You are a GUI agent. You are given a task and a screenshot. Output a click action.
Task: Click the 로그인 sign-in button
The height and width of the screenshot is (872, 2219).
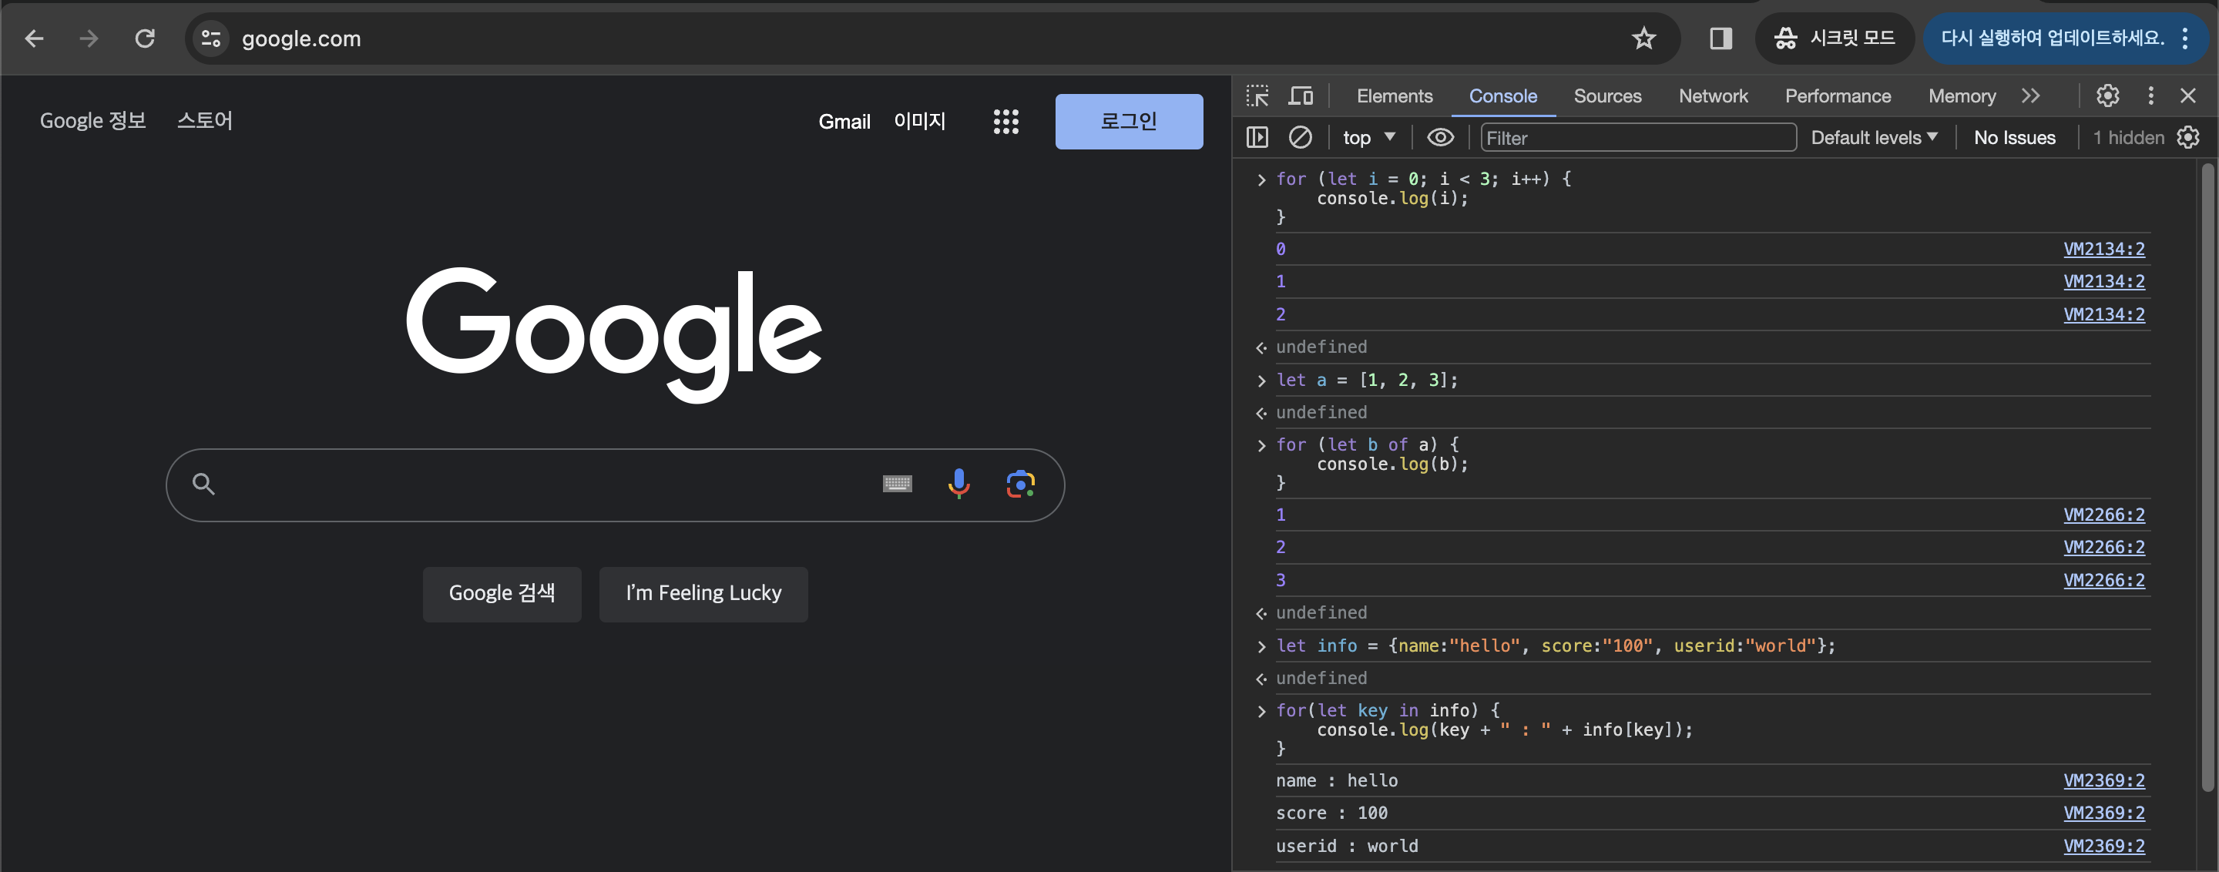[x=1129, y=122]
